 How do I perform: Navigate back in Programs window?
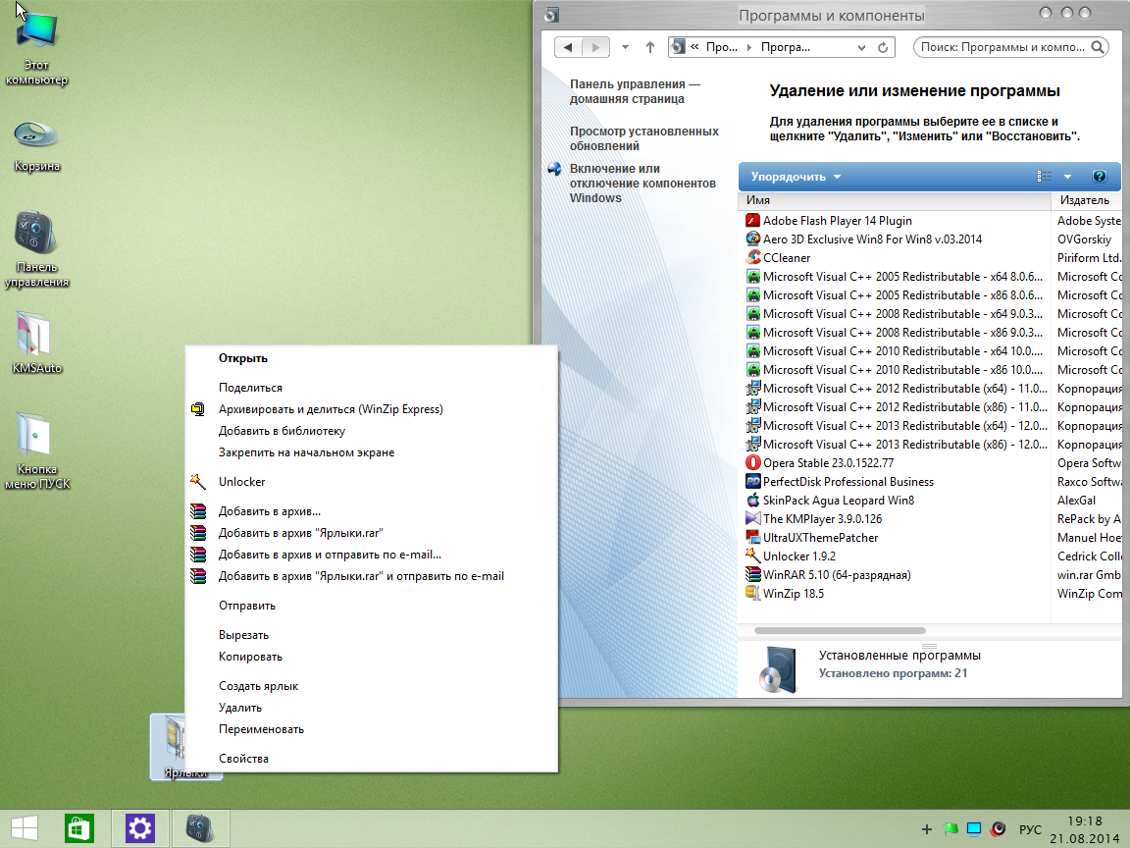(568, 47)
